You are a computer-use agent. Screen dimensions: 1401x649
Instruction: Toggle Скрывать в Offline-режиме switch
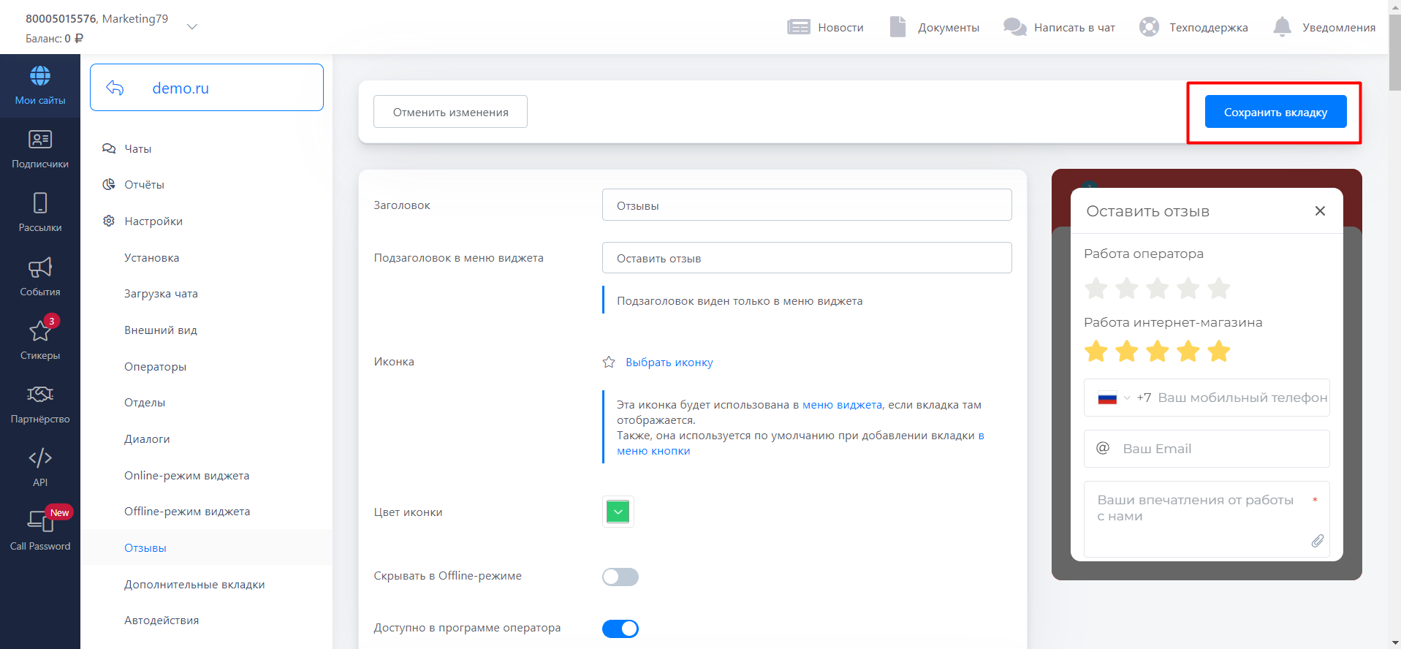click(620, 577)
